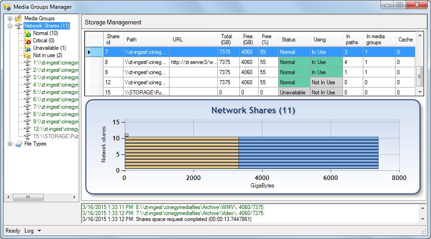Screen dimensions: 431x239
Task: Click the Log label in status bar
Action: (29, 231)
